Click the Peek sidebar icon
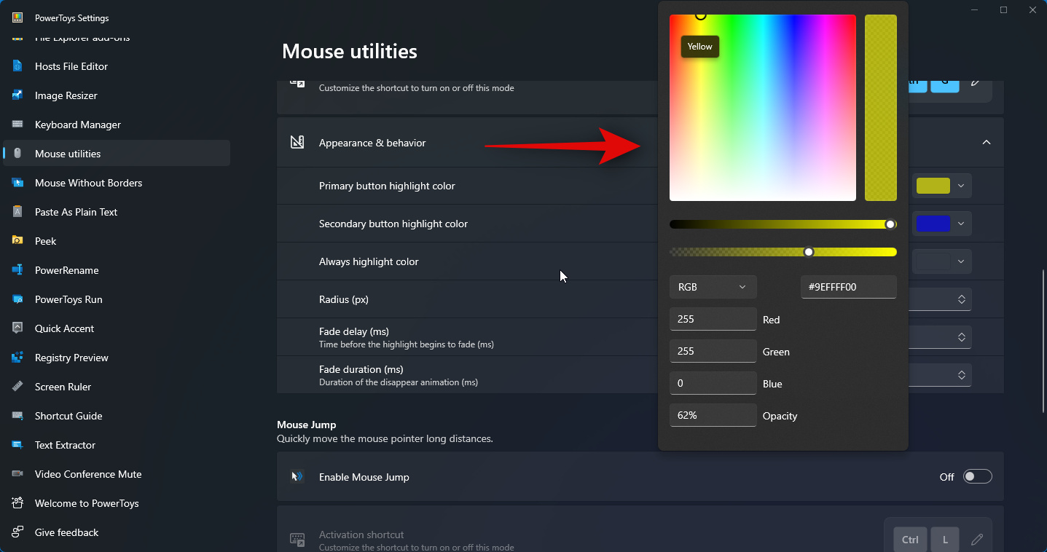 pos(17,241)
